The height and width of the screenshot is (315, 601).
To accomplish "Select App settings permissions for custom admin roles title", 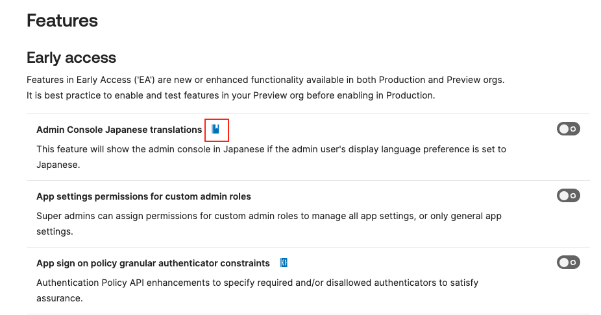I will [143, 196].
